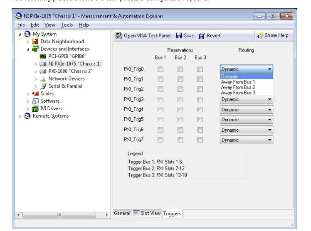
Task: Click the Show Help question mark icon
Action: click(260, 35)
